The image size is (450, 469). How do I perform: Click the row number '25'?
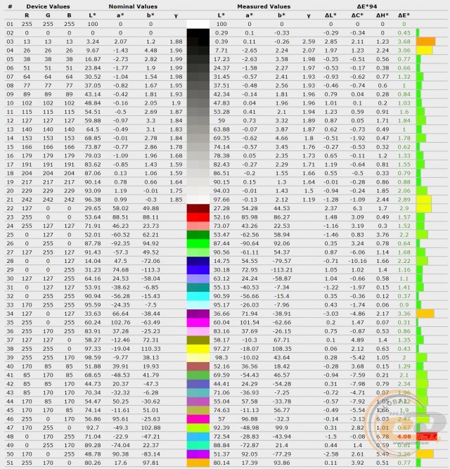(10, 235)
